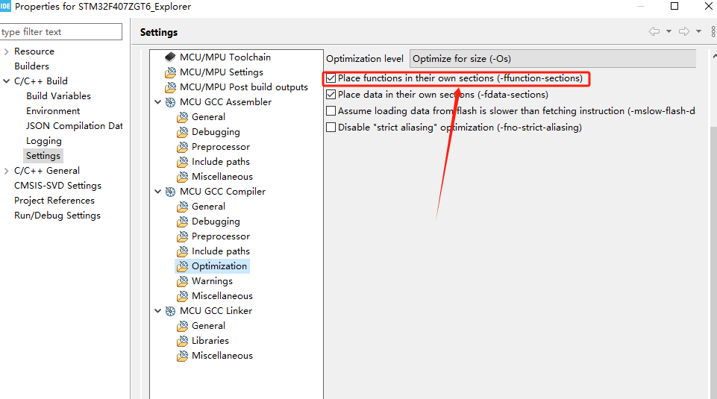Click the Warnings folder icon

(183, 281)
